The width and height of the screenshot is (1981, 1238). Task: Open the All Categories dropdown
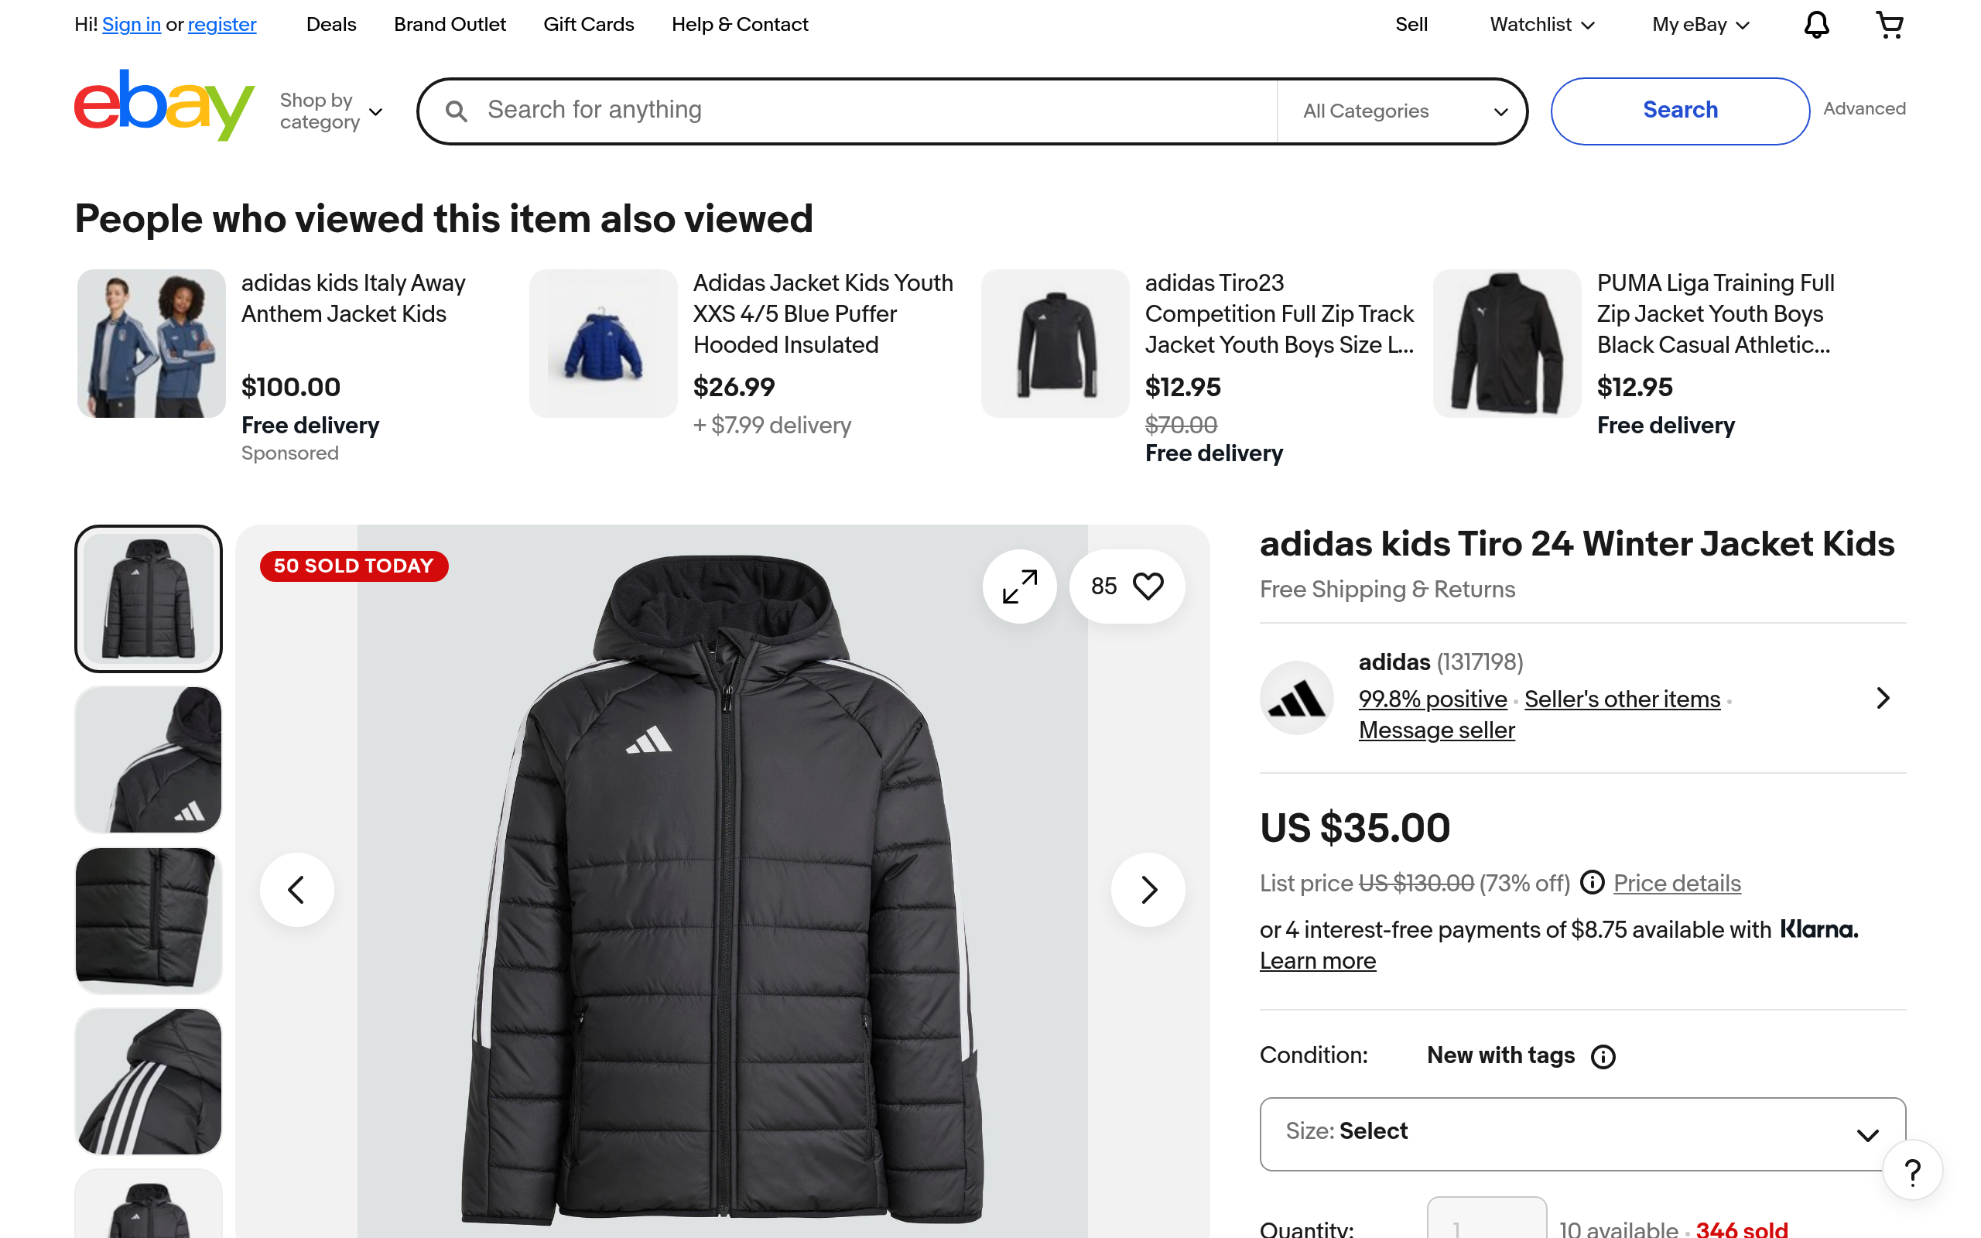[1403, 111]
